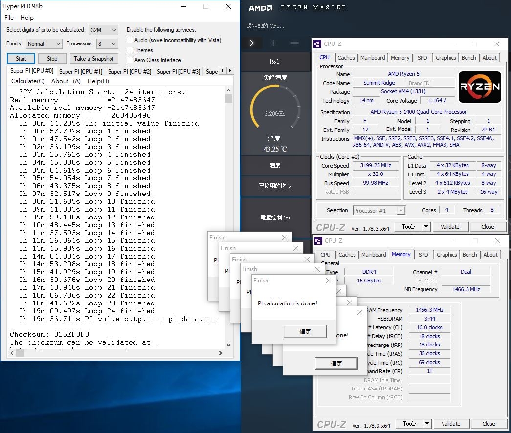Screen dimensions: 511x433
Task: Open the Hyper PI File menu
Action: (x=9, y=17)
